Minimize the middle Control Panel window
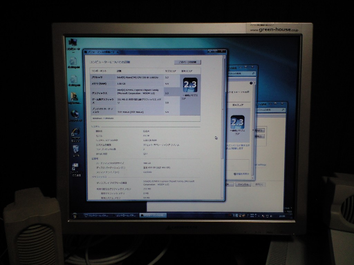This screenshot has height=265, width=354. 241,67
